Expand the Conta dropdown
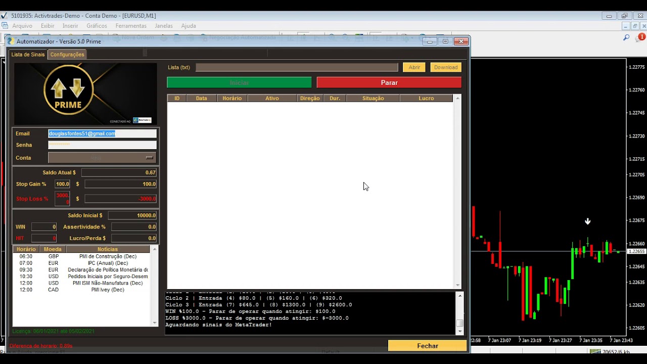This screenshot has height=364, width=647. (x=102, y=158)
